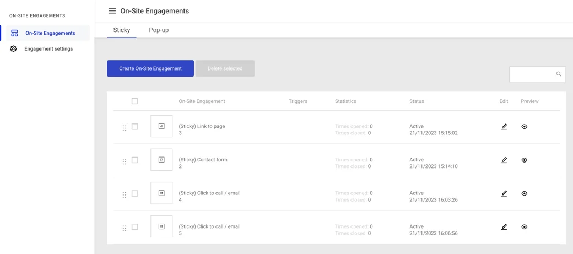The height and width of the screenshot is (254, 573).
Task: Click the Engagement settings gear icon
Action: (13, 49)
